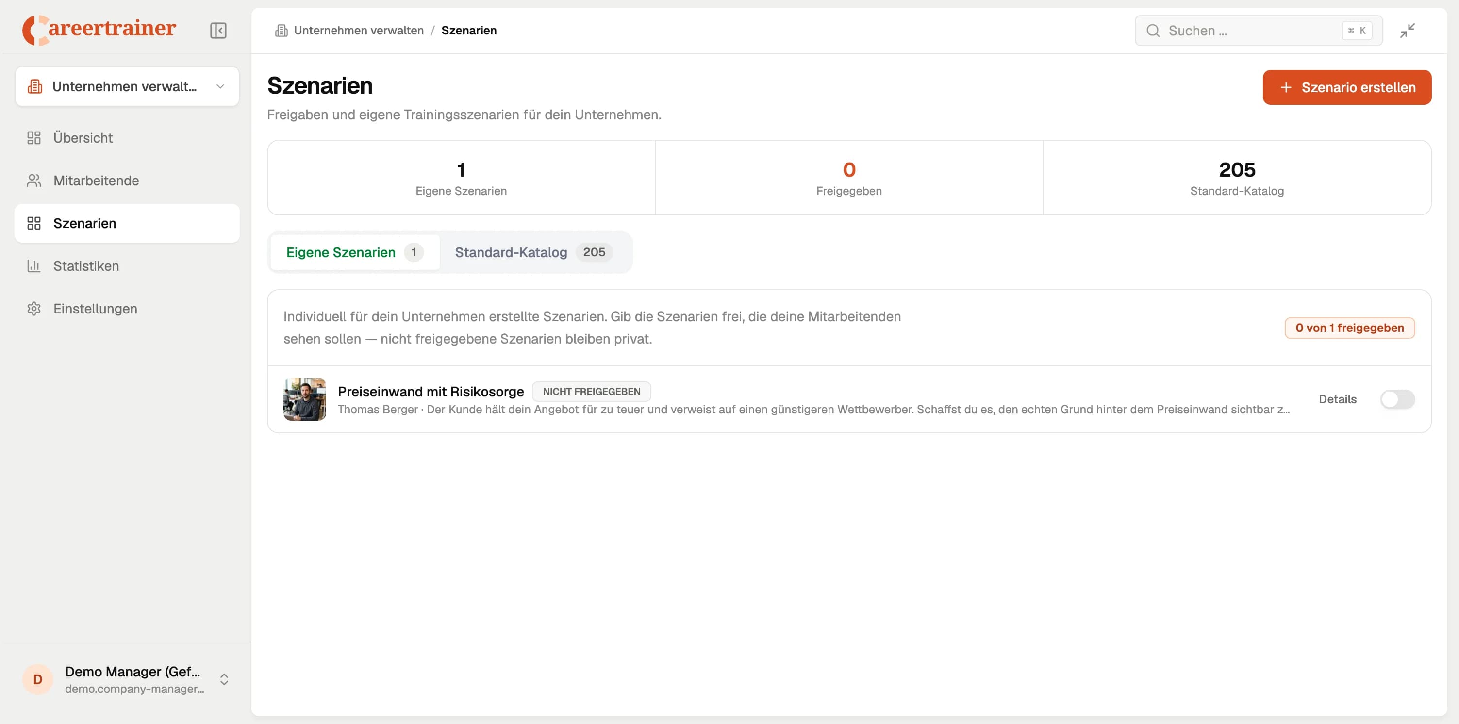Select the Eigene Szenarien tab
Viewport: 1459px width, 724px height.
(x=355, y=252)
